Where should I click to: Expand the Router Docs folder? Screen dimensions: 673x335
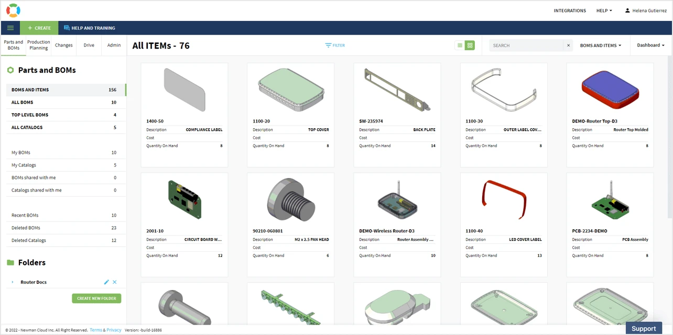(13, 282)
